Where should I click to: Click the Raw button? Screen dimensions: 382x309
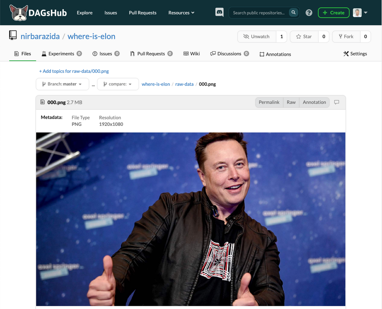point(291,102)
